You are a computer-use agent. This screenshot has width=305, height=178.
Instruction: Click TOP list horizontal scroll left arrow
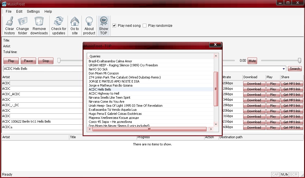coord(90,129)
